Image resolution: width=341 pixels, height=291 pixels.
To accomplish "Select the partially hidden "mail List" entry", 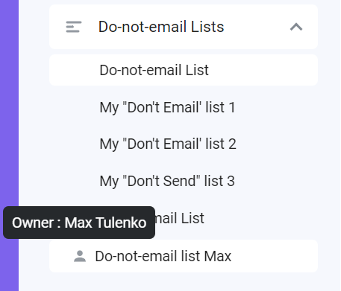I will tap(180, 218).
